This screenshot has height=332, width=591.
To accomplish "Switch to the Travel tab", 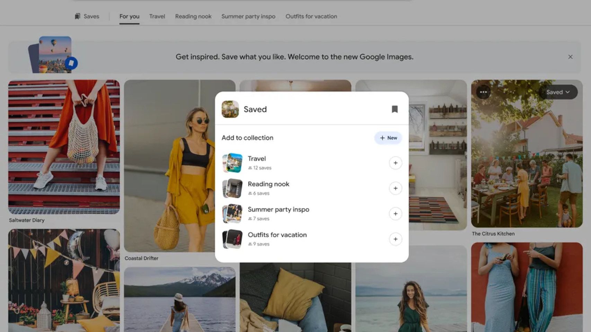I will pyautogui.click(x=157, y=16).
